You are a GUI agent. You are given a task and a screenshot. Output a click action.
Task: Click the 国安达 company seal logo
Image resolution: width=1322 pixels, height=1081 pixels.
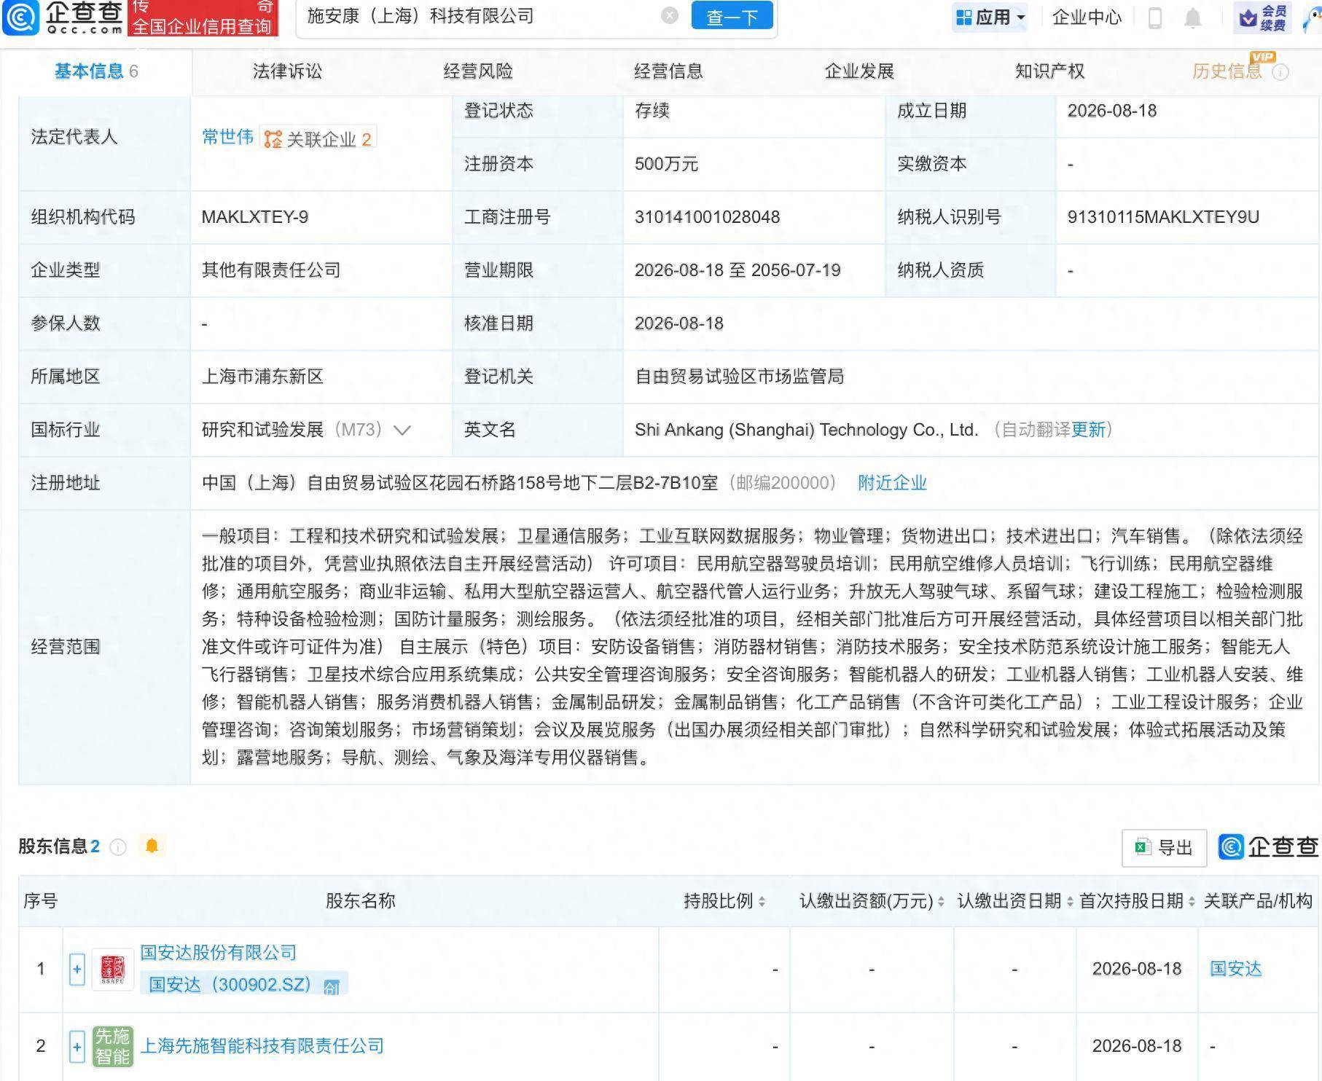112,969
